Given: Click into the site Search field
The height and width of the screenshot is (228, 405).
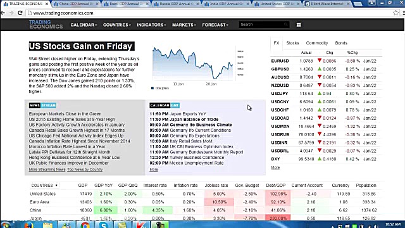Looking at the screenshot, I should (x=261, y=24).
